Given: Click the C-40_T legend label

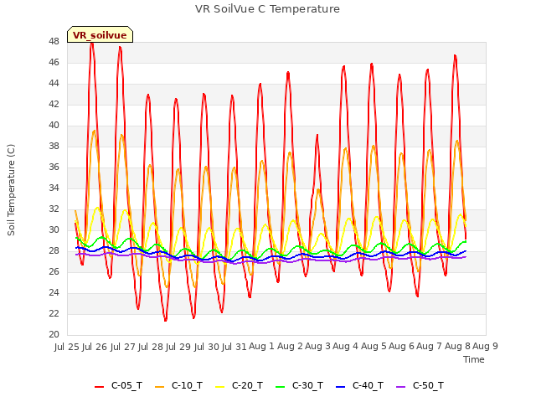Looking at the screenshot, I should 368,385.
